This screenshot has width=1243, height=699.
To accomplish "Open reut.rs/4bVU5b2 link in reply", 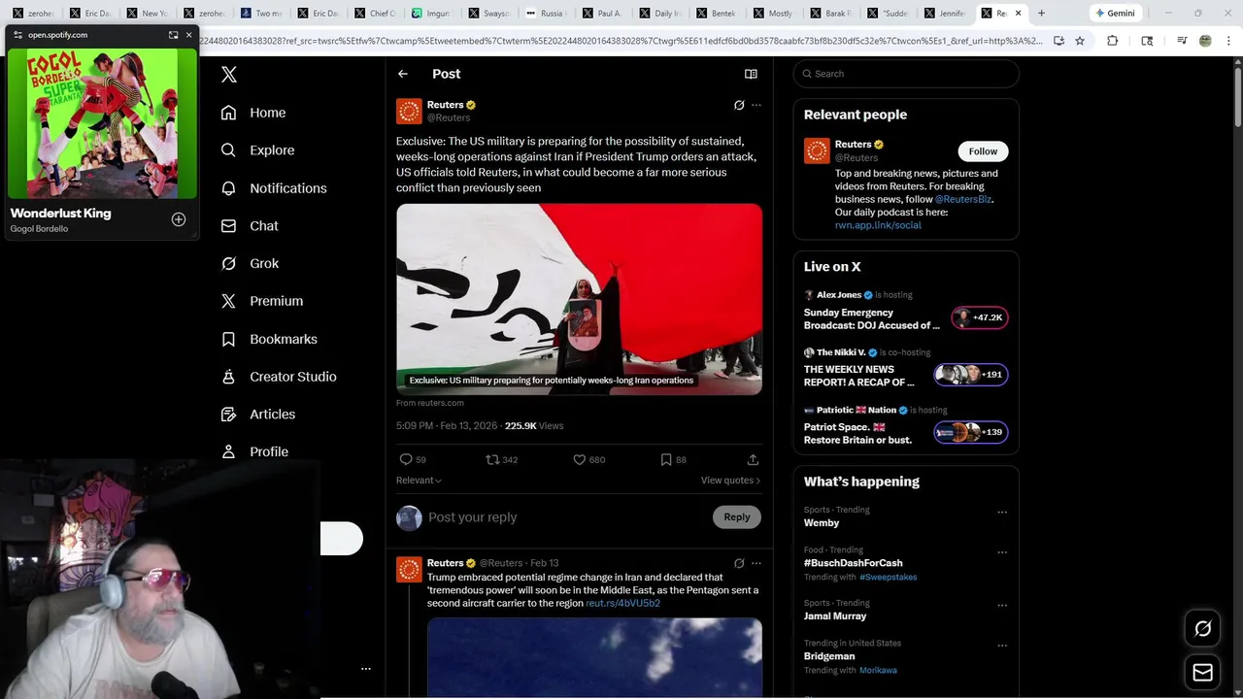I will click(622, 603).
